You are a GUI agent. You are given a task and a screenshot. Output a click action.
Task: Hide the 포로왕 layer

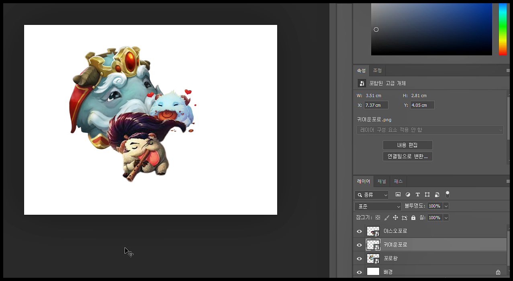pos(360,259)
